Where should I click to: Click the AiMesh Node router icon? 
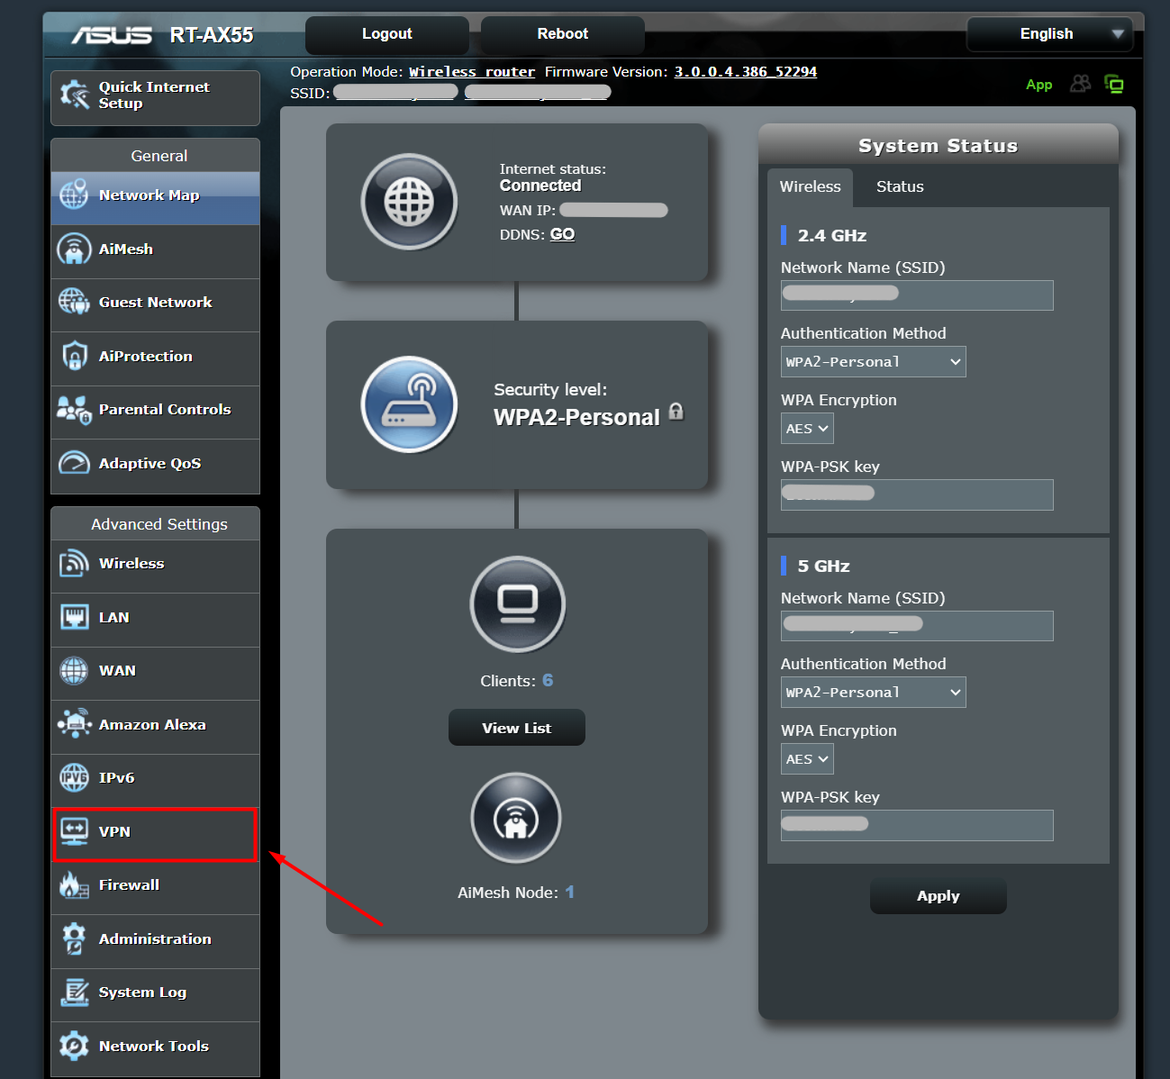point(516,818)
